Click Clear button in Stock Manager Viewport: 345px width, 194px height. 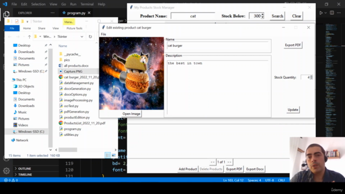296,16
